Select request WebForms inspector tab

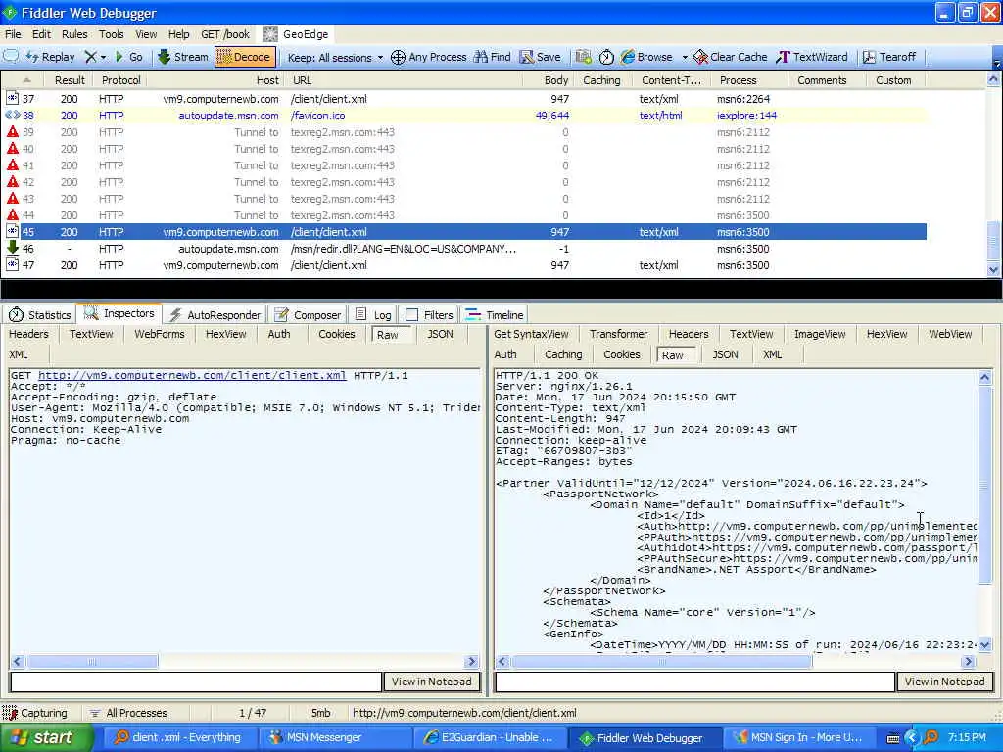[160, 334]
